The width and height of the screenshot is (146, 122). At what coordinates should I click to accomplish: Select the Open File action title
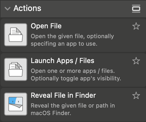[46, 26]
